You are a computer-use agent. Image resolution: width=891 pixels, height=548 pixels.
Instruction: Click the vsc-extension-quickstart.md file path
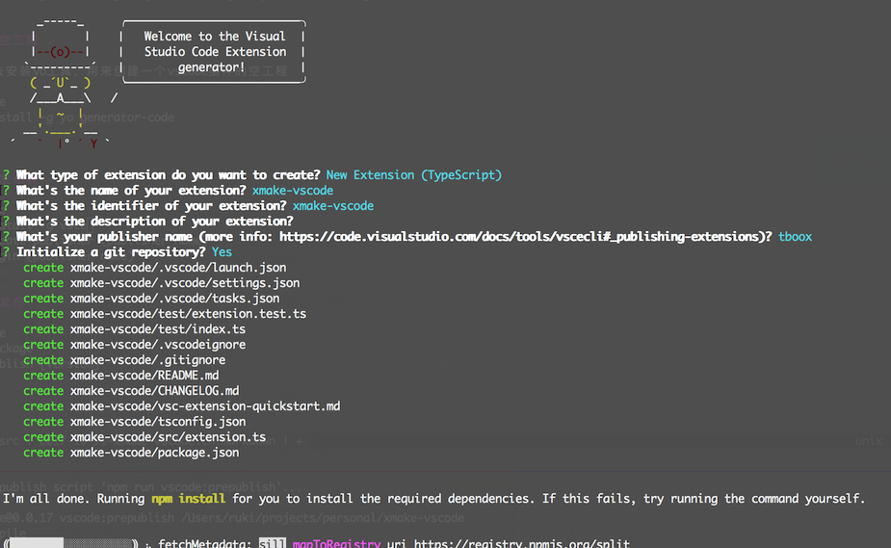click(205, 406)
